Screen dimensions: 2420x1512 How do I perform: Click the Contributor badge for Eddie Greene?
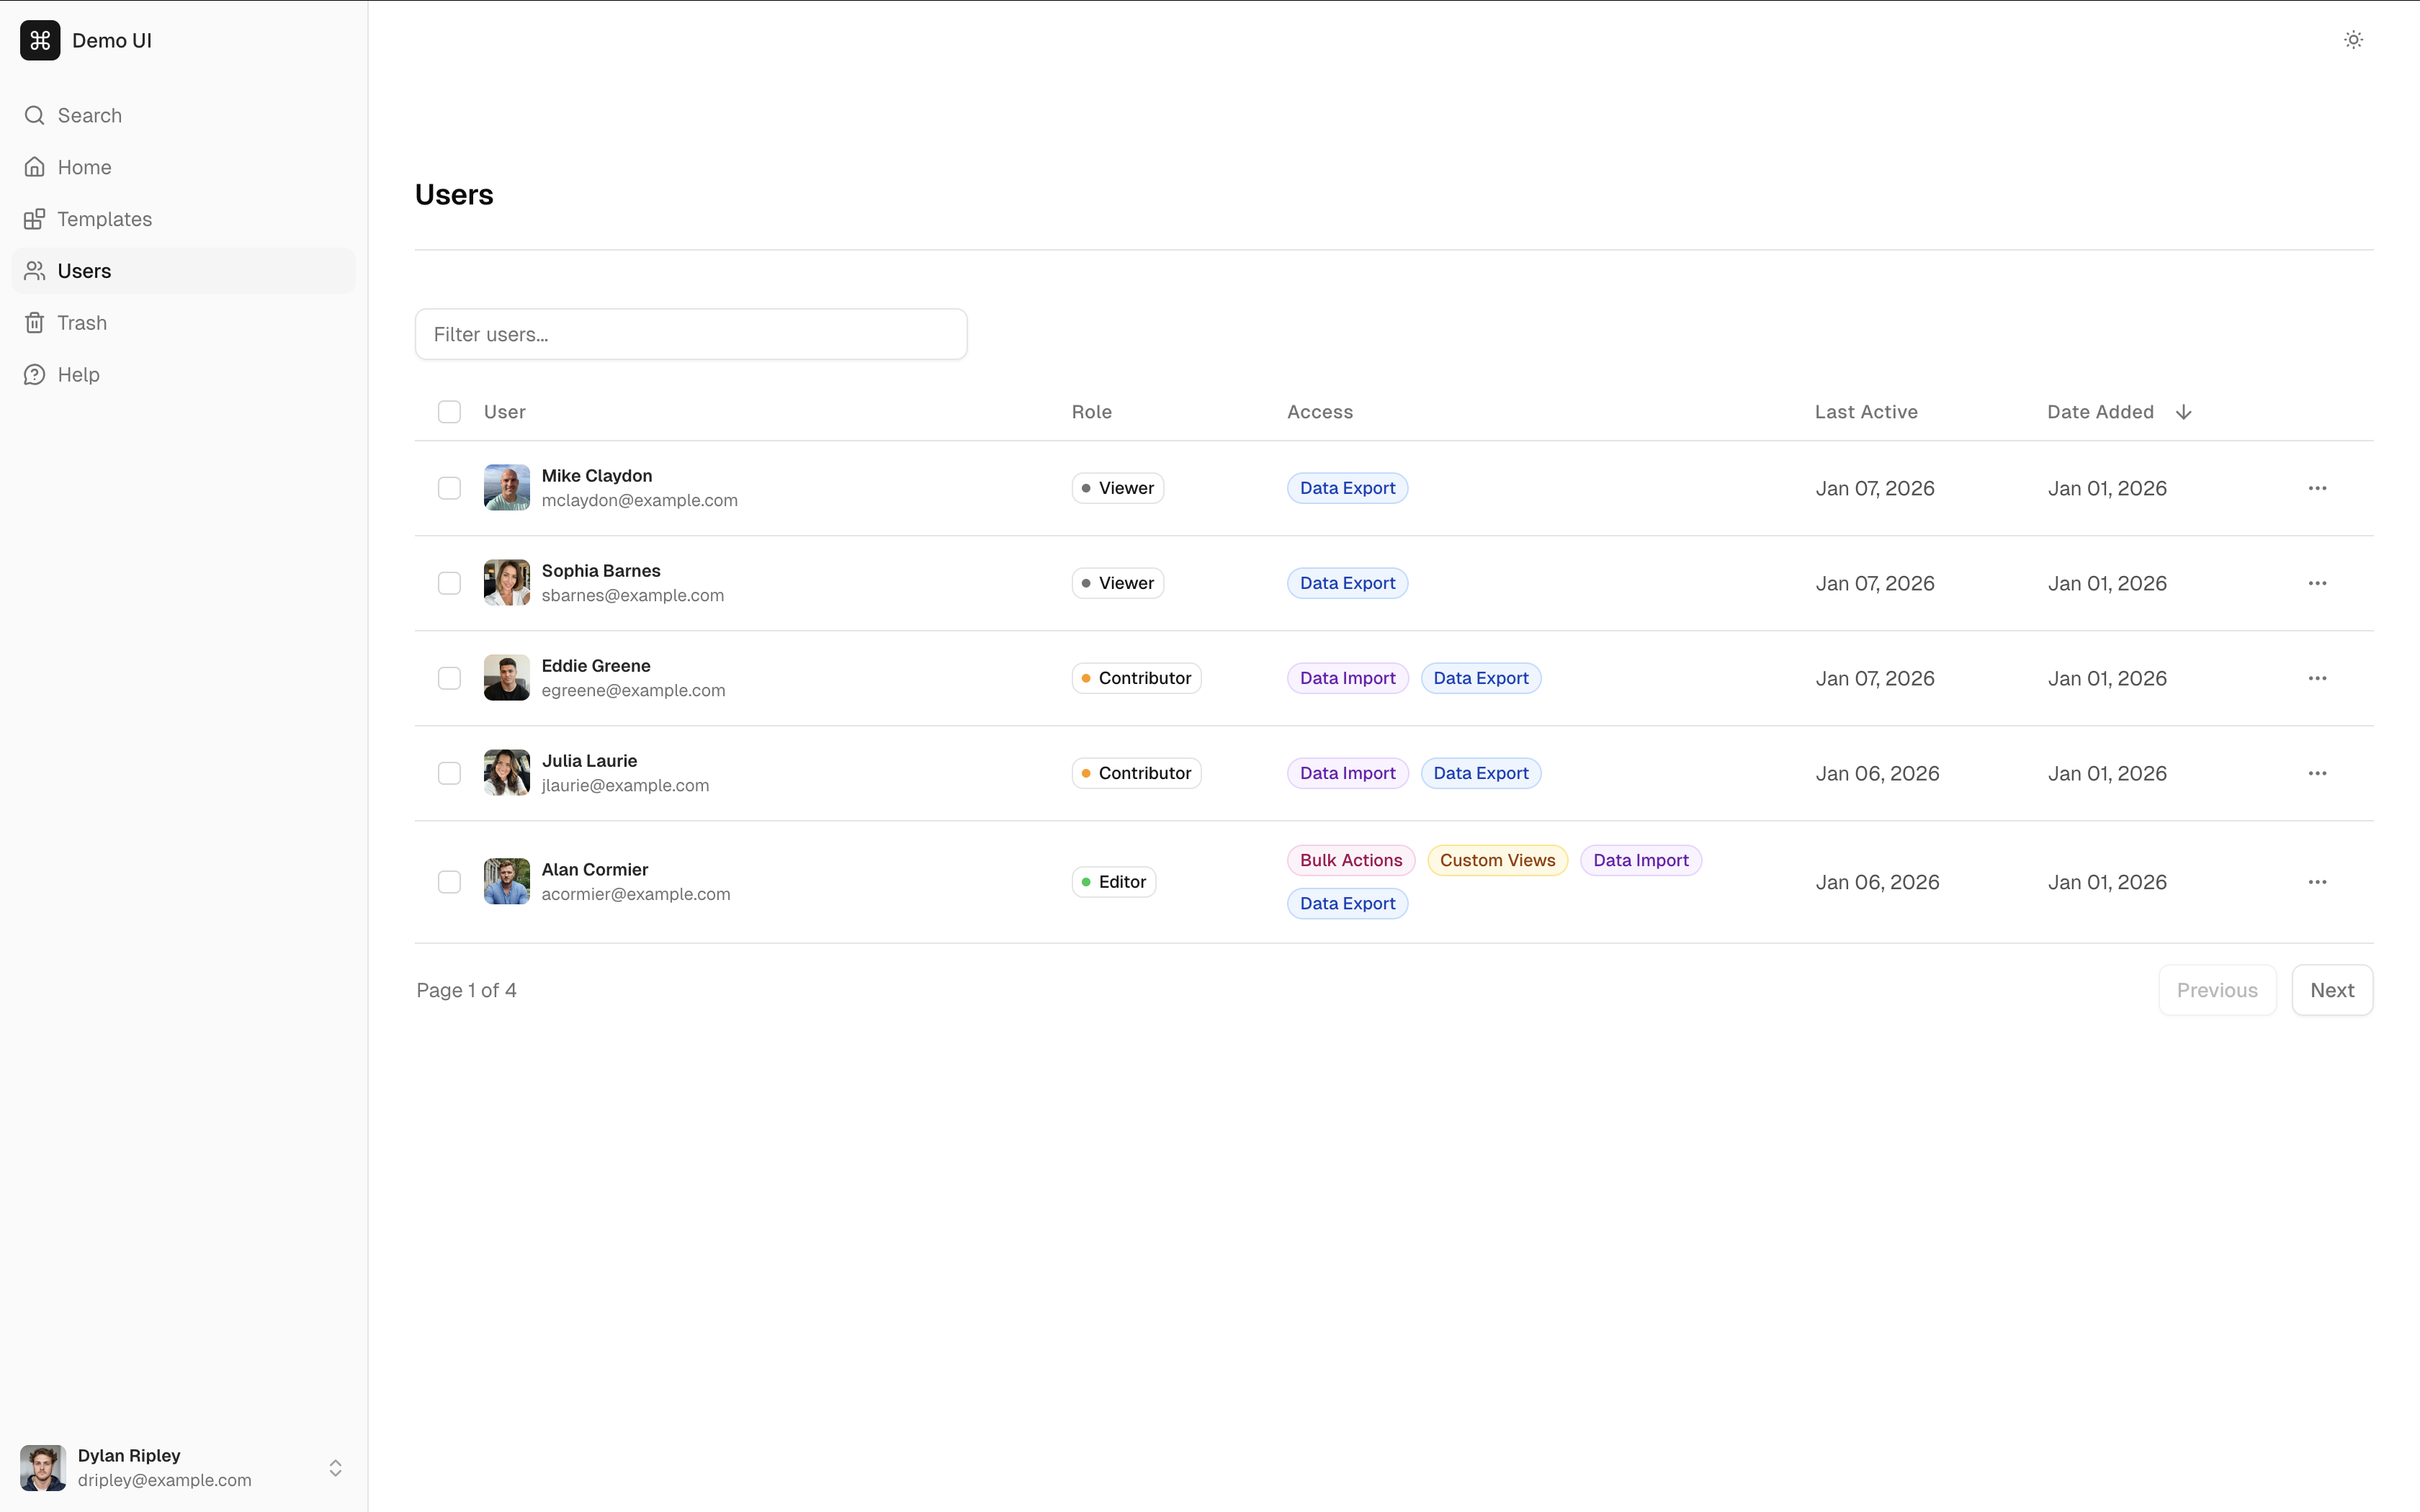pos(1136,678)
